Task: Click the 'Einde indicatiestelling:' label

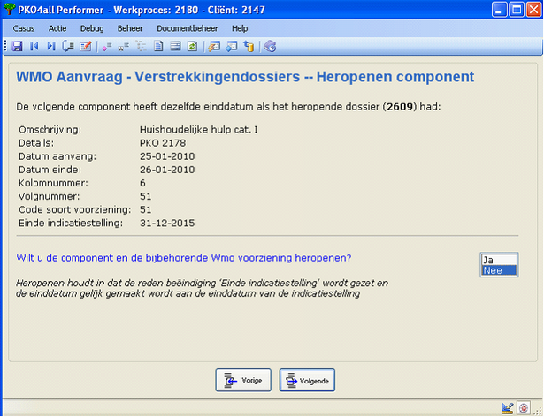Action: [x=71, y=223]
